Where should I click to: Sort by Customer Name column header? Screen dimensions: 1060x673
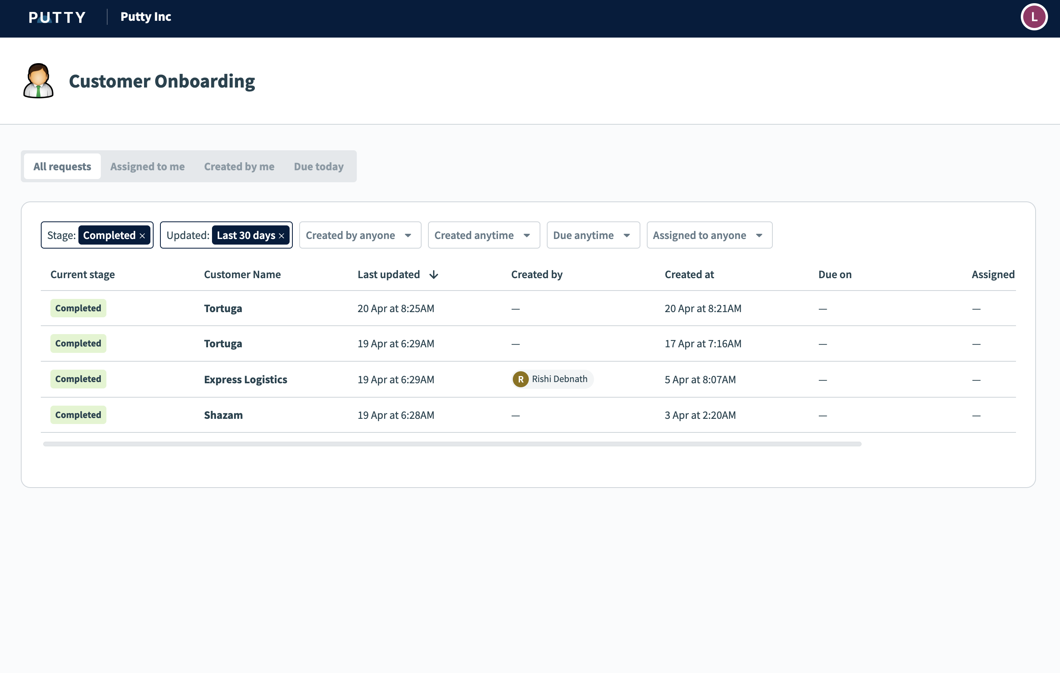coord(242,275)
